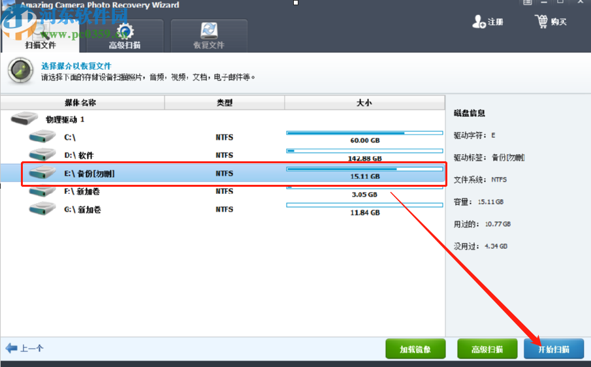The height and width of the screenshot is (367, 591).
Task: Click NTFS type in C:\ row
Action: [224, 137]
